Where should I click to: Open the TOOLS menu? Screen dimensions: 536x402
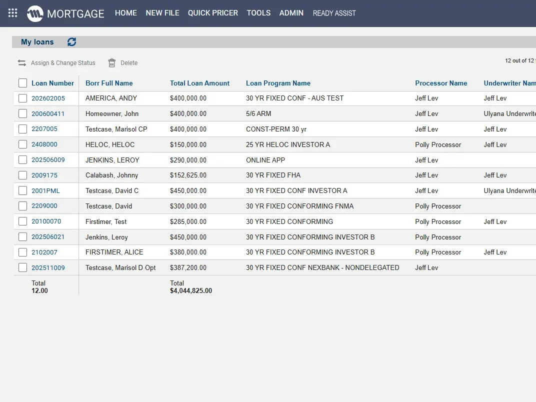[x=259, y=13]
